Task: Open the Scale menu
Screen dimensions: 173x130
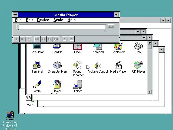Action: coord(58,20)
